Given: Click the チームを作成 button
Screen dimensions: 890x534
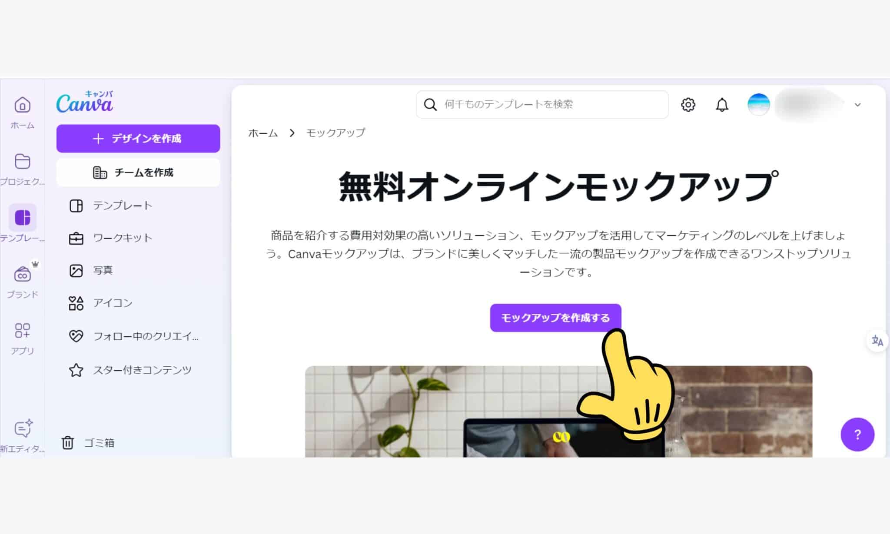Looking at the screenshot, I should click(x=138, y=172).
